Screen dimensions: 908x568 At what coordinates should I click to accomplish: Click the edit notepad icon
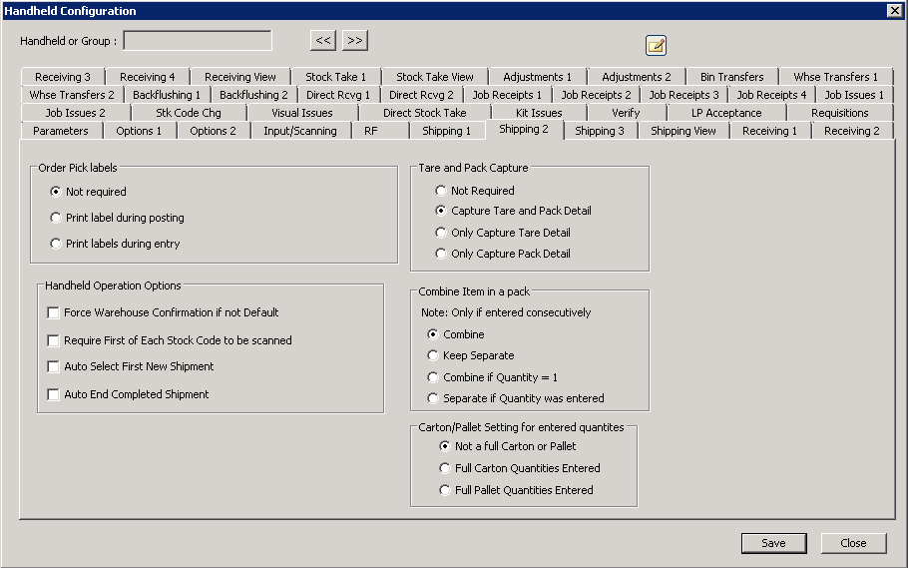pyautogui.click(x=656, y=45)
